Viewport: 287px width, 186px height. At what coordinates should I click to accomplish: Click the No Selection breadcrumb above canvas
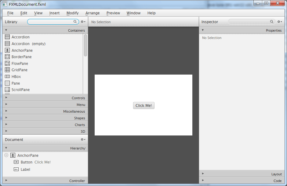coord(101,22)
